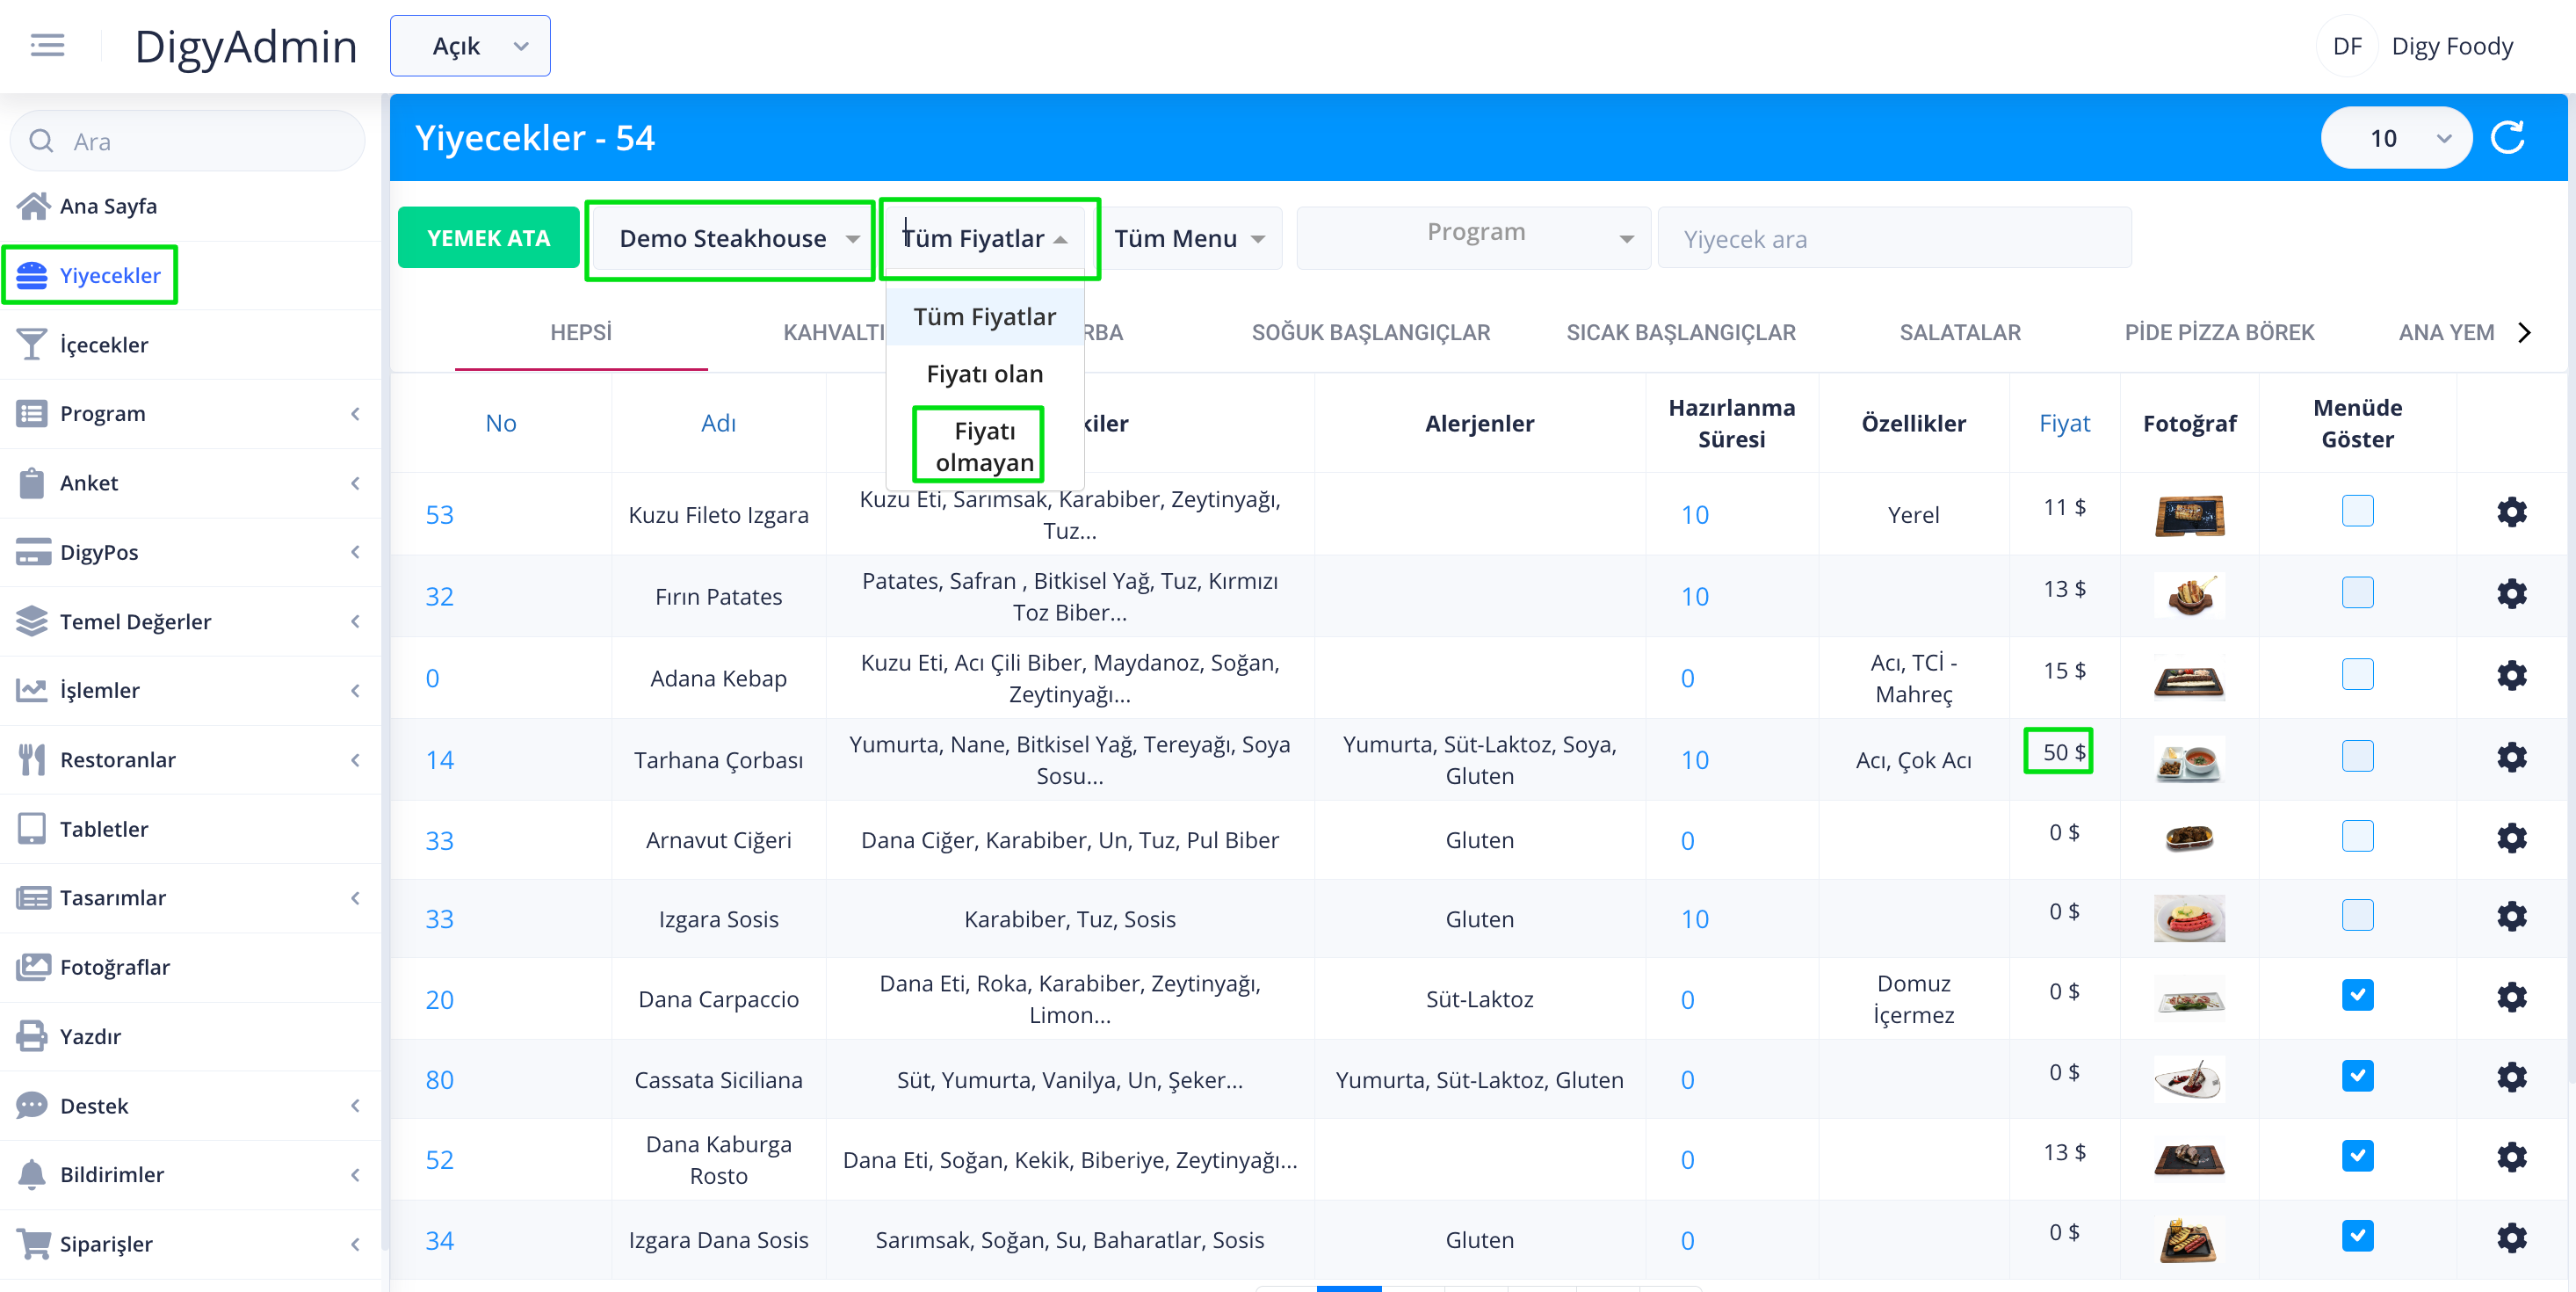The image size is (2576, 1292).
Task: Click the Ana Sayfa home icon
Action: (x=32, y=206)
